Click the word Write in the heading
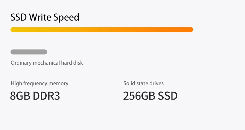 point(40,17)
